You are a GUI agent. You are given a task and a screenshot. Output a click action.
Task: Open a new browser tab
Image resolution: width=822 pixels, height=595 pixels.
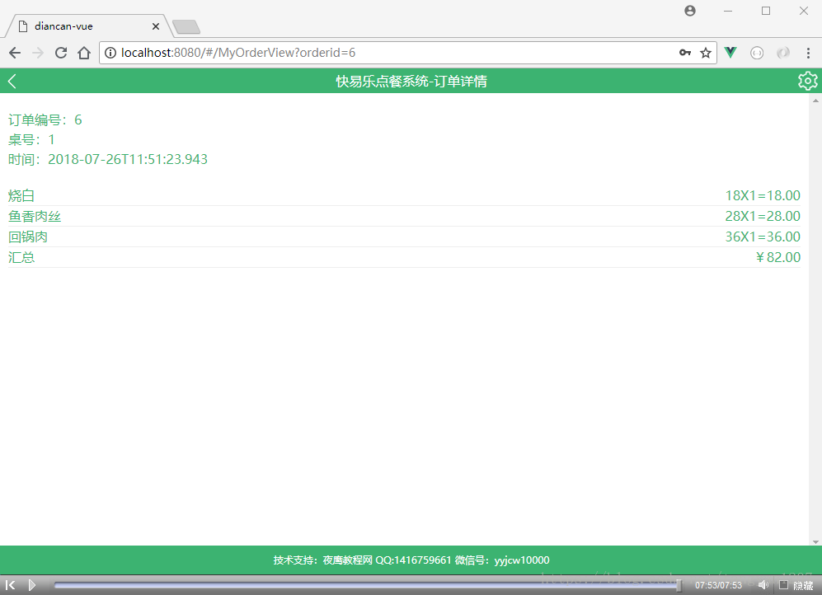[186, 26]
